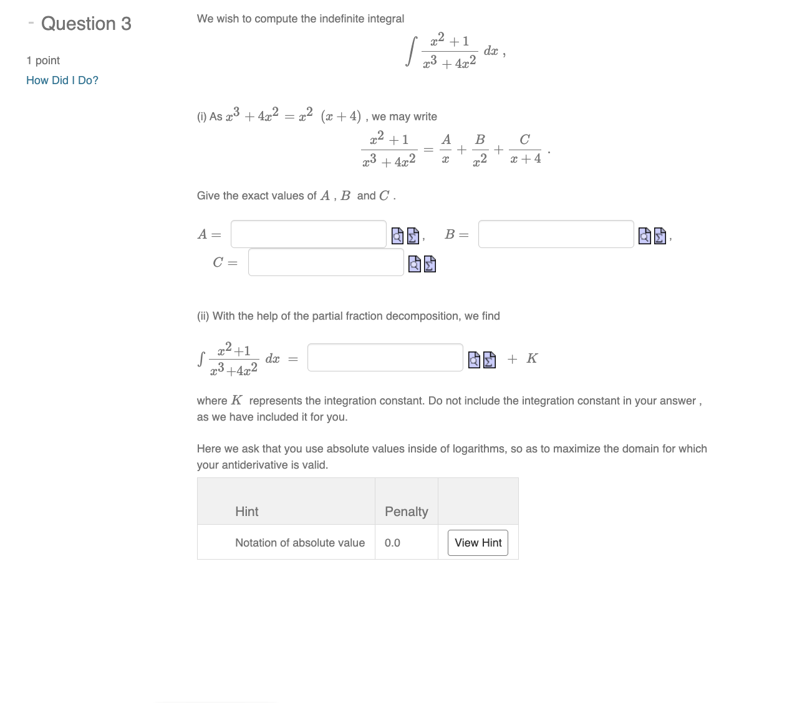Open the Equation Editor icon for answer B

click(x=660, y=236)
